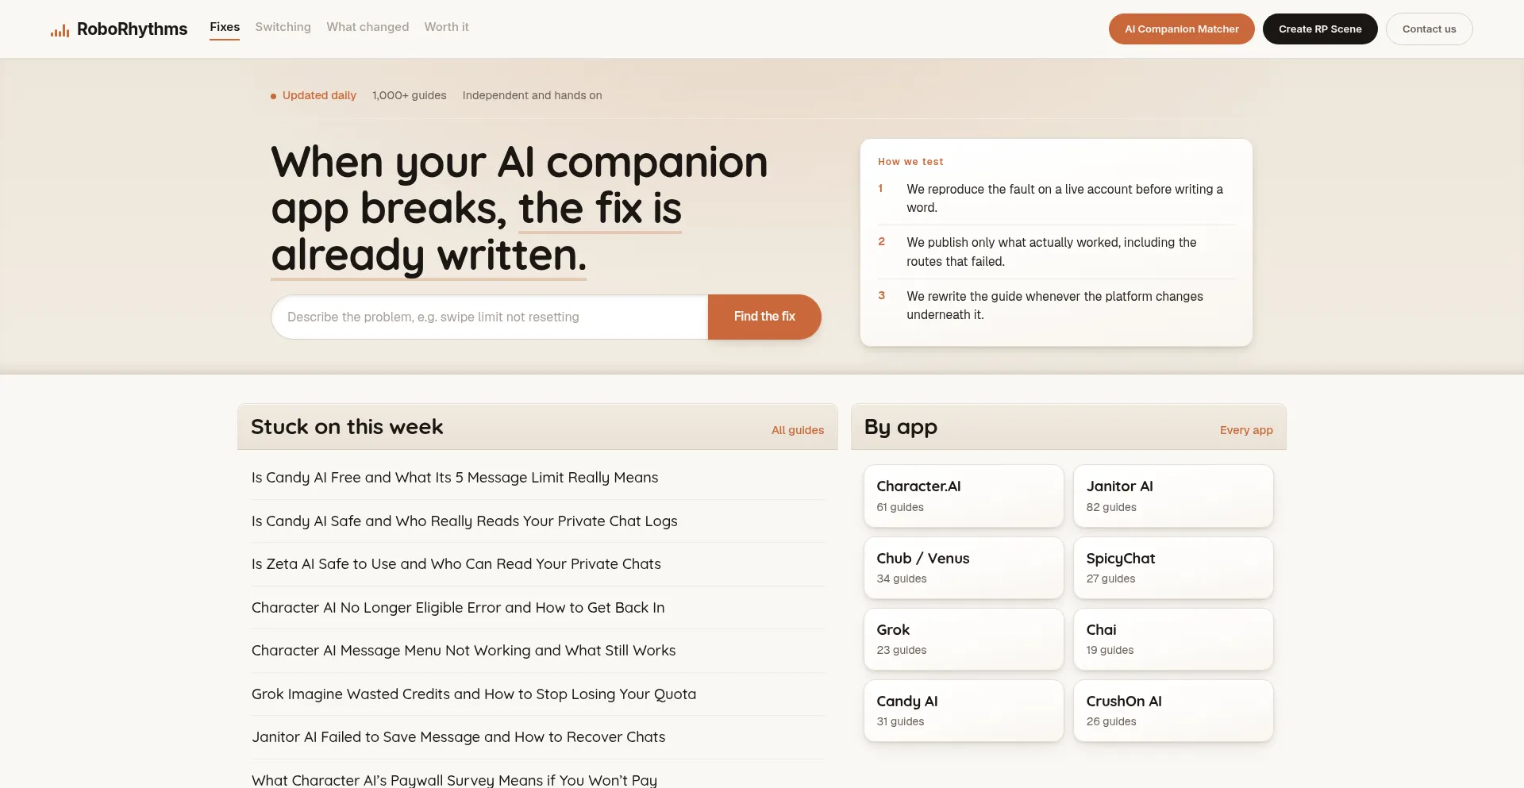Open the Chai app card
This screenshot has height=788, width=1524.
(x=1173, y=639)
